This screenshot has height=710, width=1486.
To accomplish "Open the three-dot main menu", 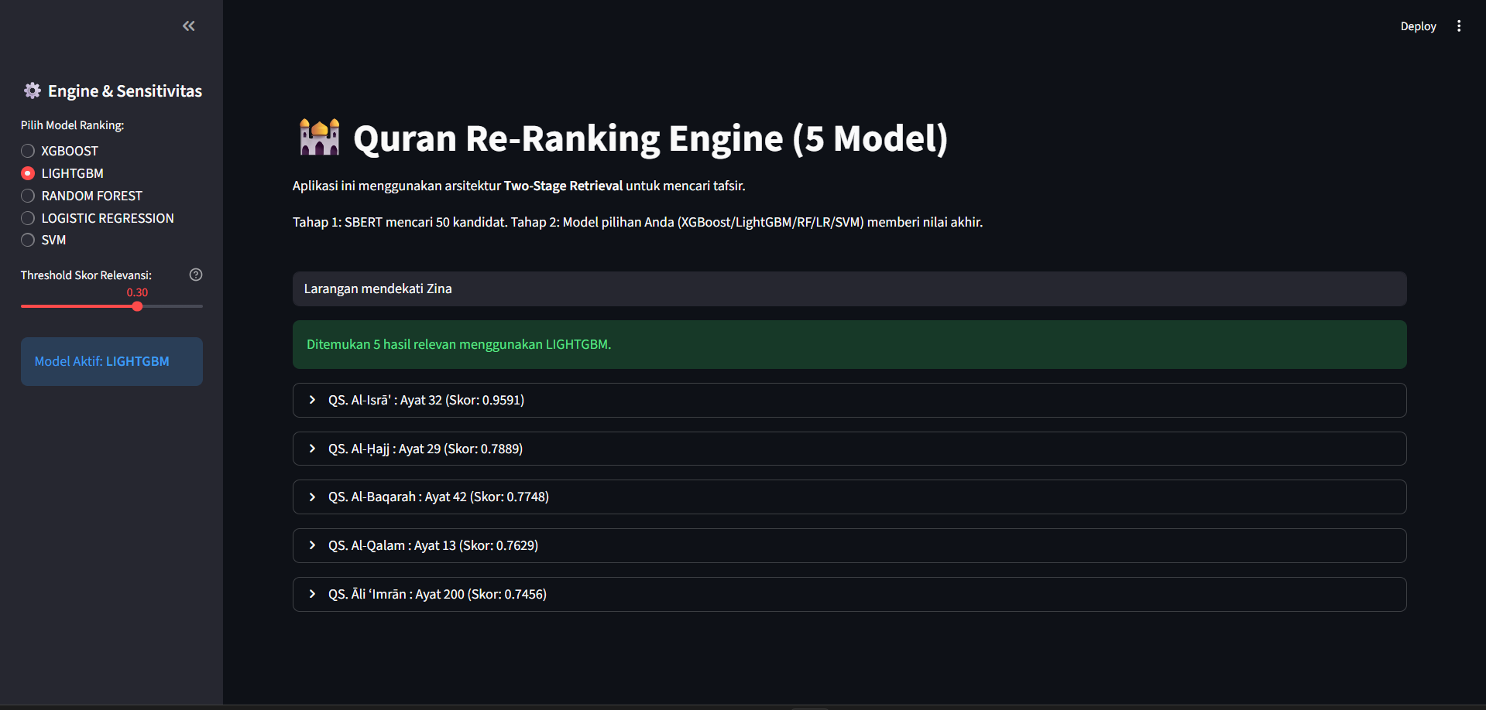I will click(1459, 26).
